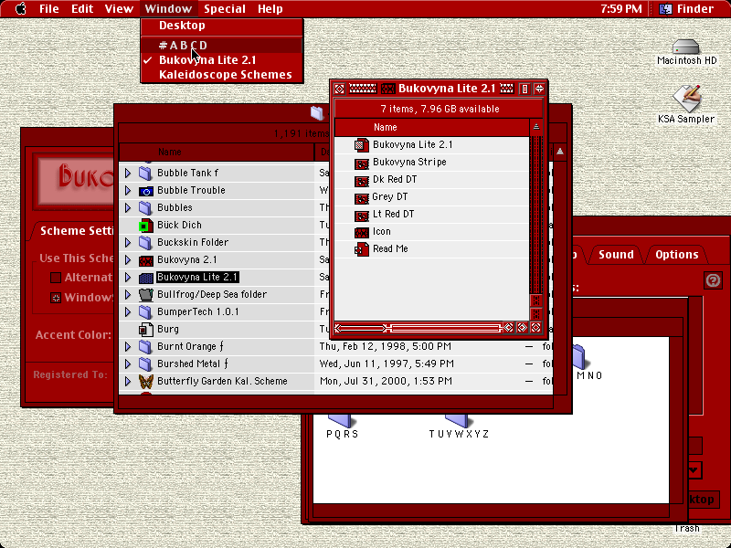The image size is (731, 548).
Task: Select the Dk Red DT file icon
Action: (362, 180)
